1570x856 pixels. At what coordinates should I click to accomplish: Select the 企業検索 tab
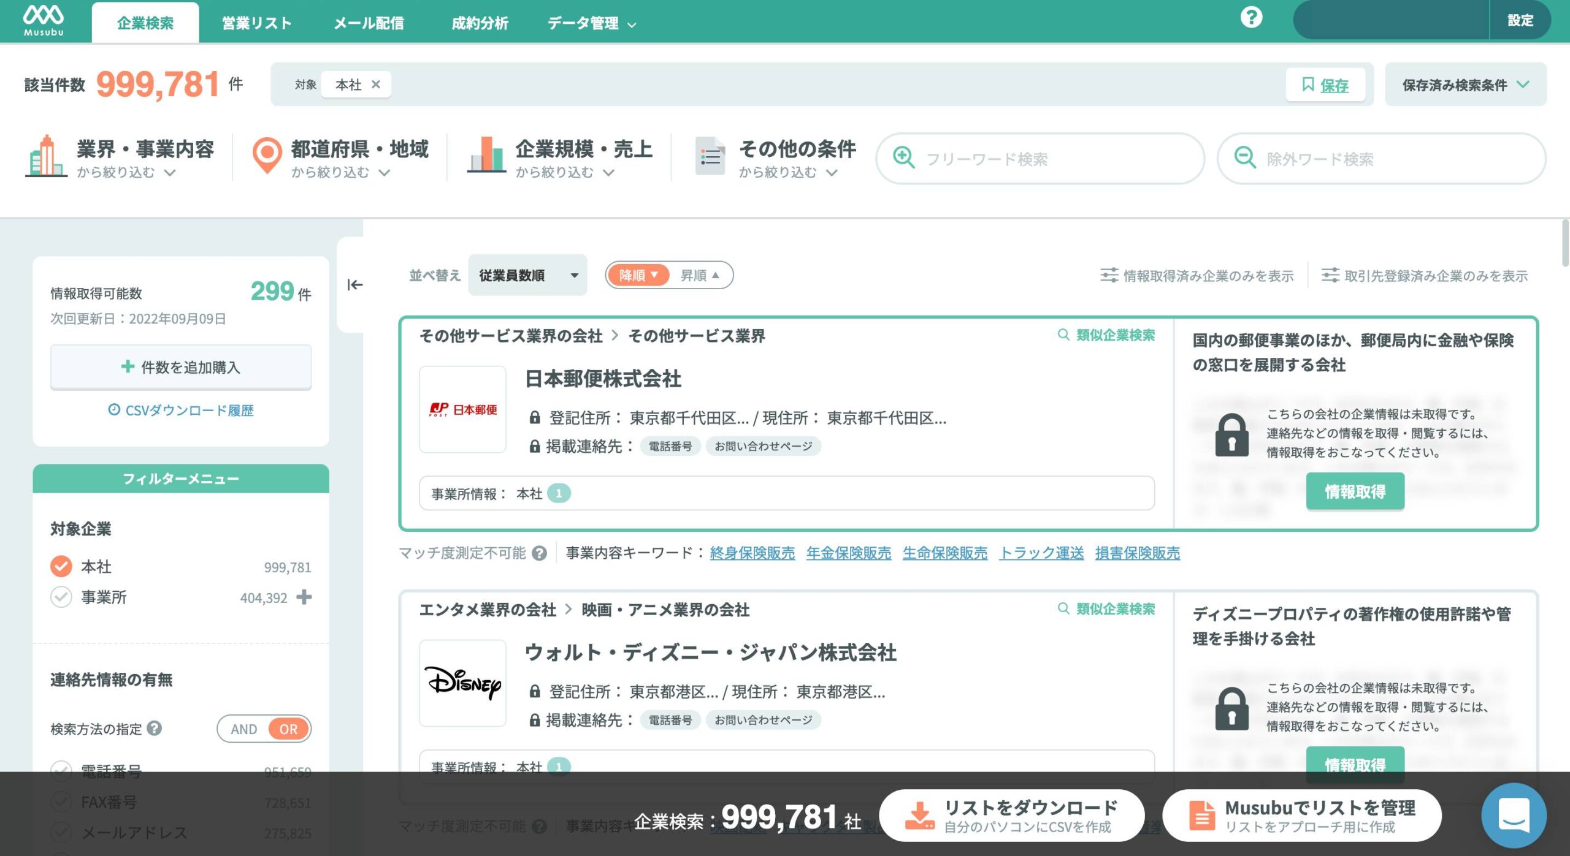[x=145, y=23]
